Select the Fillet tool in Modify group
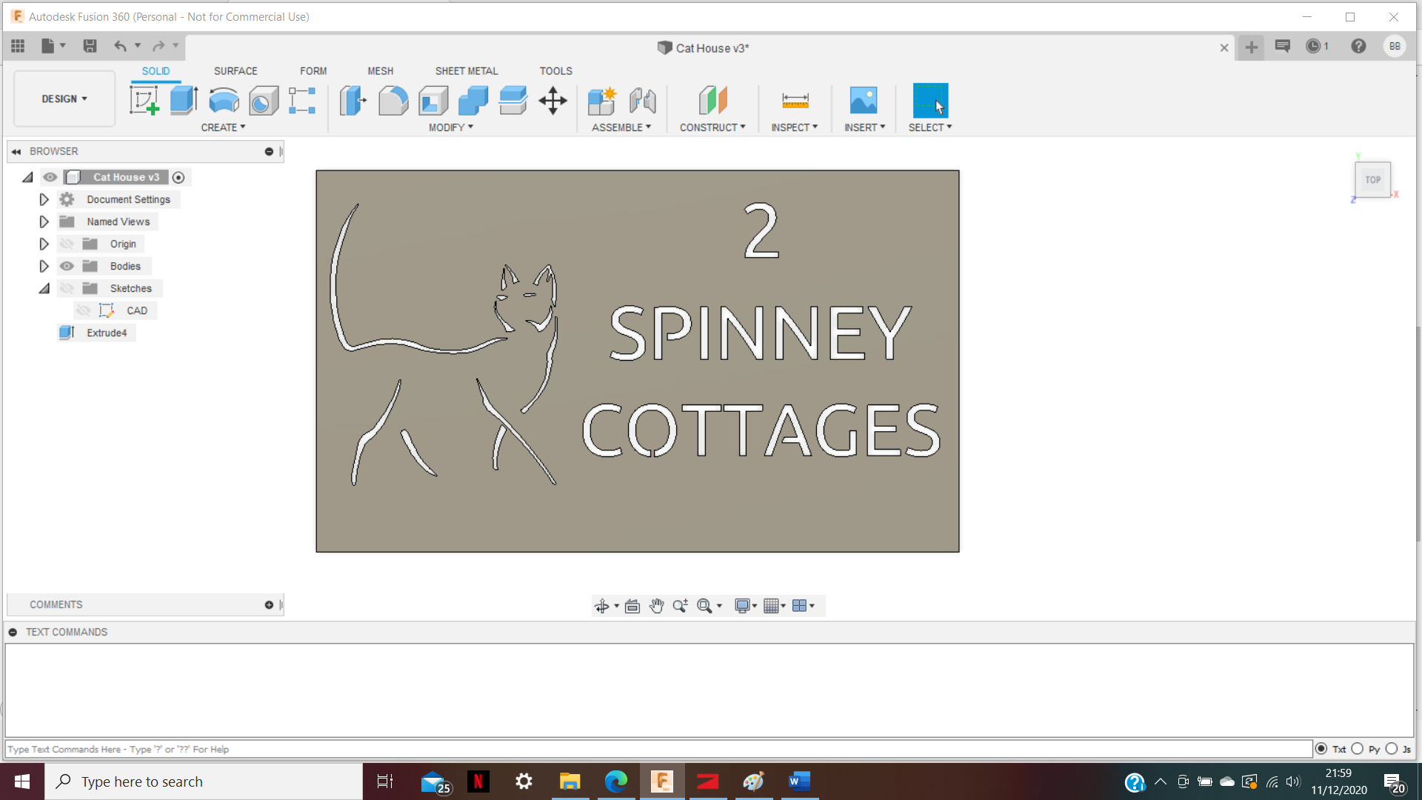The height and width of the screenshot is (800, 1422). tap(393, 100)
